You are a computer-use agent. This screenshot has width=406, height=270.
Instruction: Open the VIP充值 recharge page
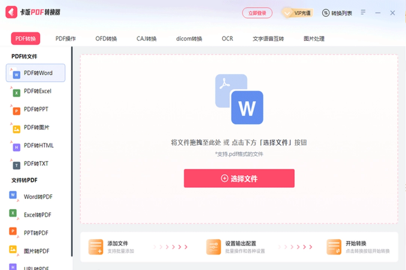point(300,12)
